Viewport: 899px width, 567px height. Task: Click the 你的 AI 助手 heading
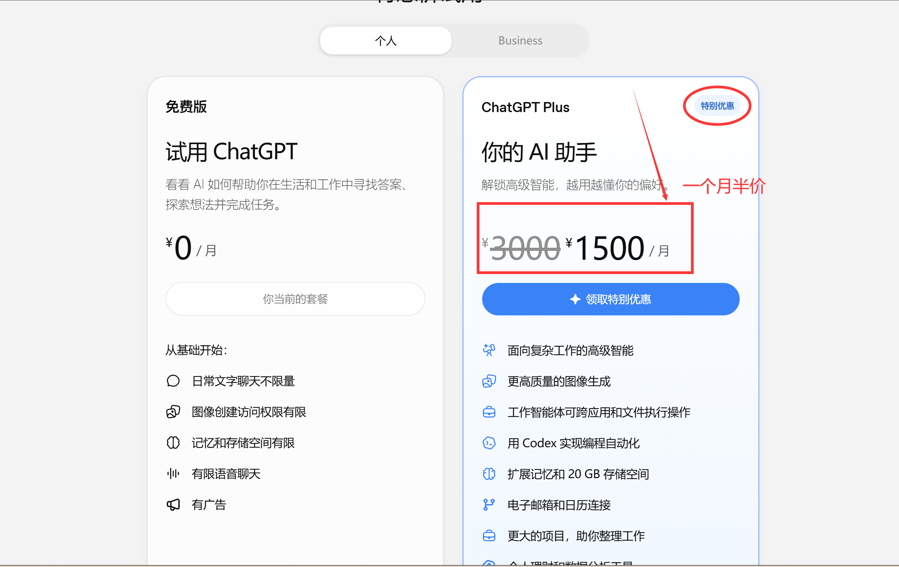539,152
